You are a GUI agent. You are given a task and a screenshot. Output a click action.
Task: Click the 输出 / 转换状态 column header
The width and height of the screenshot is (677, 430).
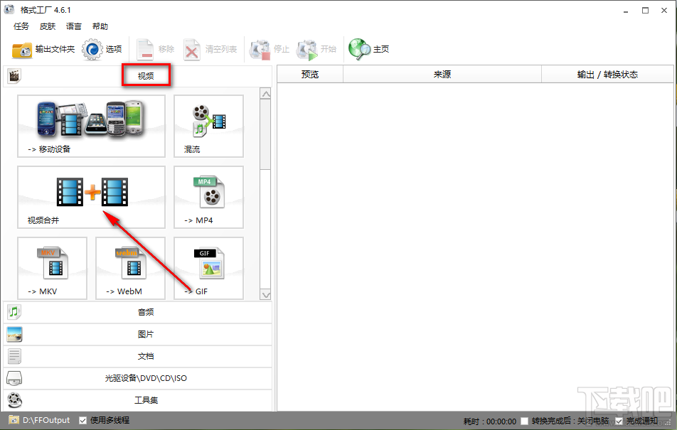[607, 74]
